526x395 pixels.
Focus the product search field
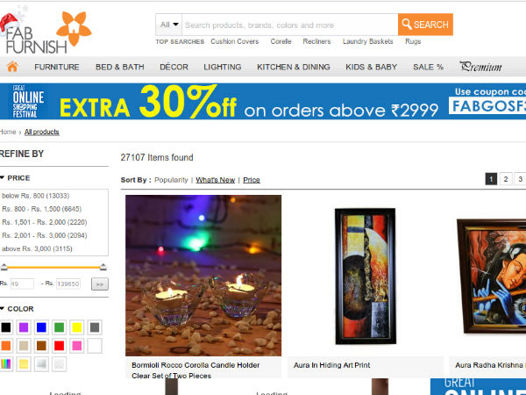tap(290, 25)
